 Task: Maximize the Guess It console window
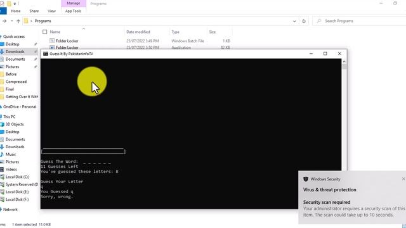325,53
